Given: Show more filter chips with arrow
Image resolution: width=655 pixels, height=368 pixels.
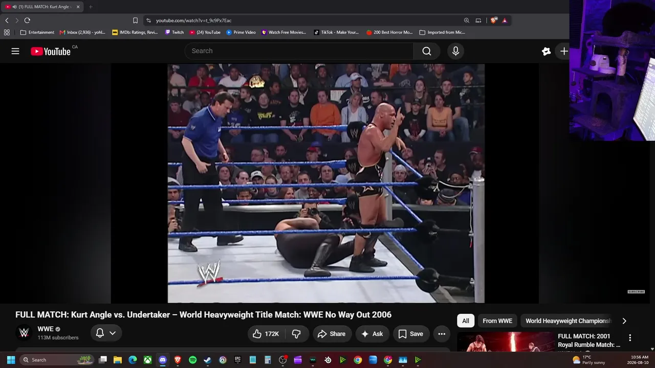Looking at the screenshot, I should point(624,321).
